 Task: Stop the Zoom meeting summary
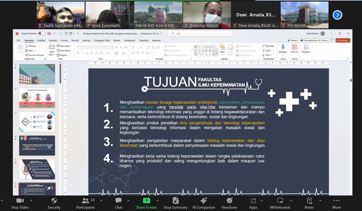click(x=175, y=203)
